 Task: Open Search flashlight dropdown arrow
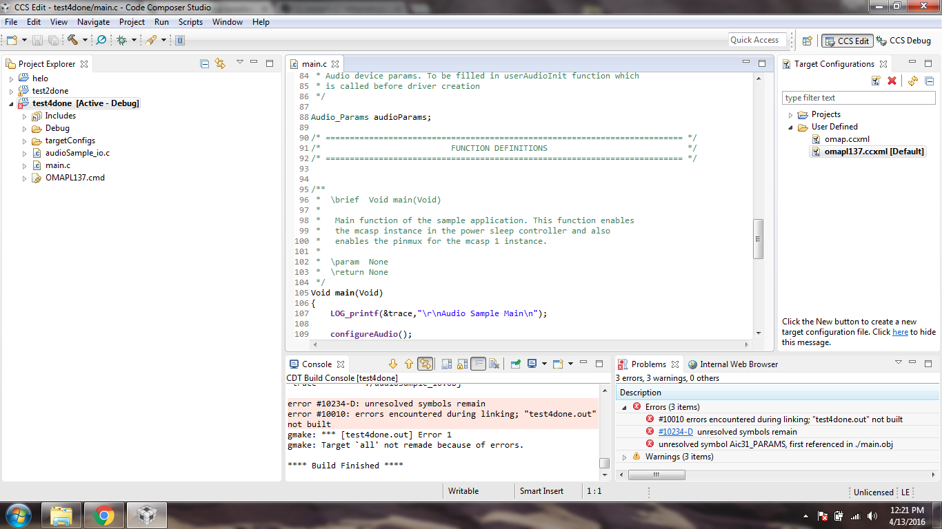point(163,40)
